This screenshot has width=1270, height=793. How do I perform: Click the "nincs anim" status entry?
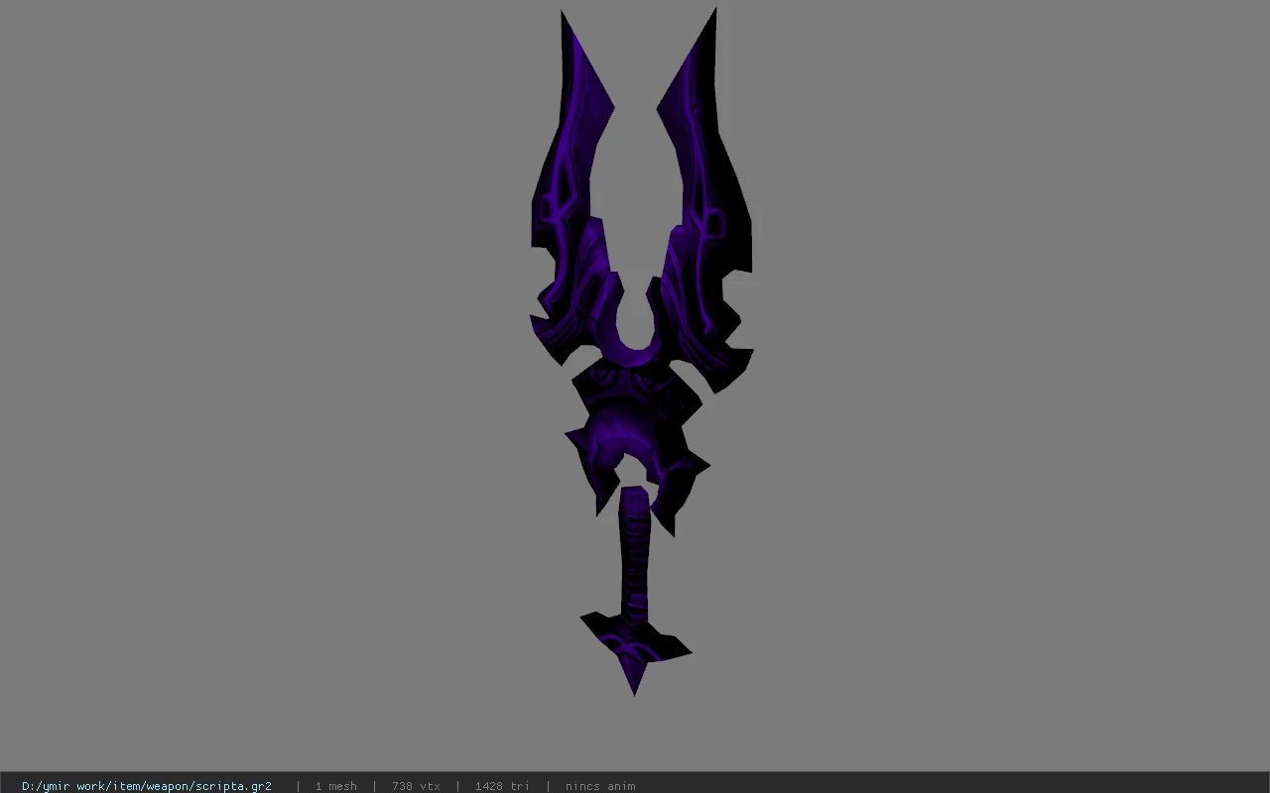coord(600,786)
